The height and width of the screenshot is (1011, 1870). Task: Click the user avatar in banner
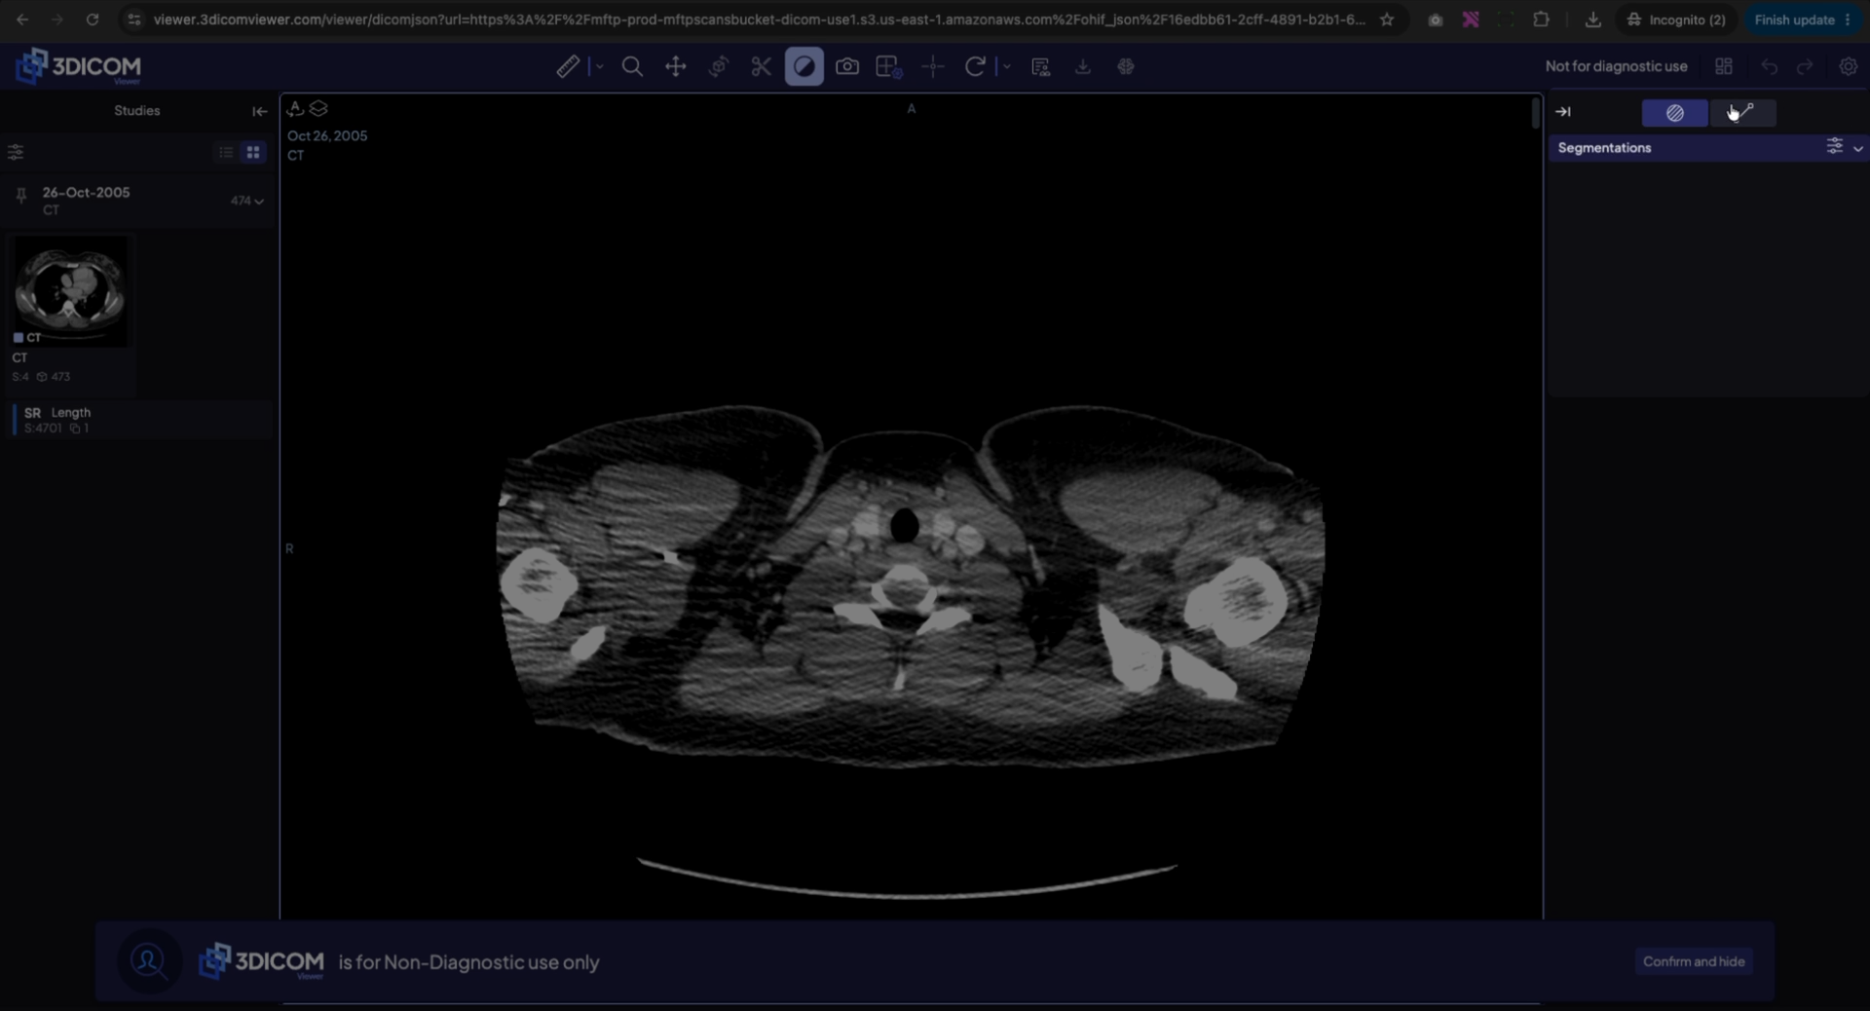tap(149, 961)
